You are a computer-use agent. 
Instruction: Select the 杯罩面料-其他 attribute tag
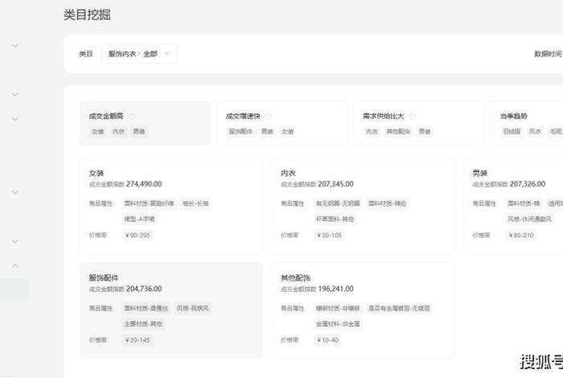335,219
